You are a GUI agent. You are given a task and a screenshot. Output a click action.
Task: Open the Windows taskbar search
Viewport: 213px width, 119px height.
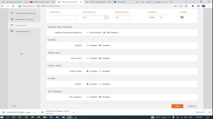tap(8, 117)
